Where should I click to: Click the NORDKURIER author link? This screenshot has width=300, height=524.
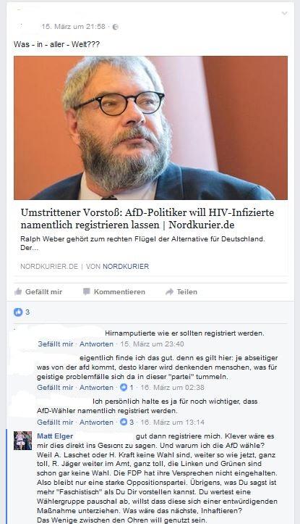point(126,266)
